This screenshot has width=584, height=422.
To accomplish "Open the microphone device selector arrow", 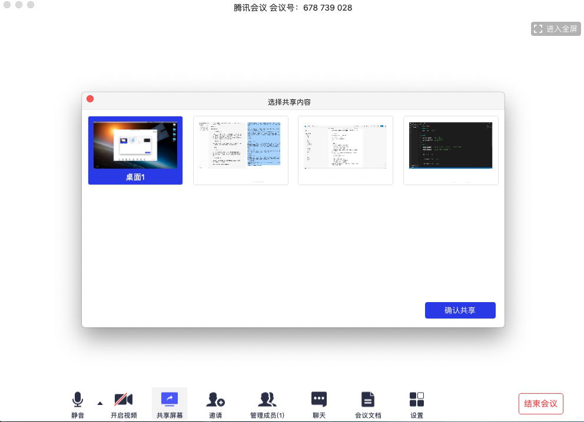I will pyautogui.click(x=99, y=402).
